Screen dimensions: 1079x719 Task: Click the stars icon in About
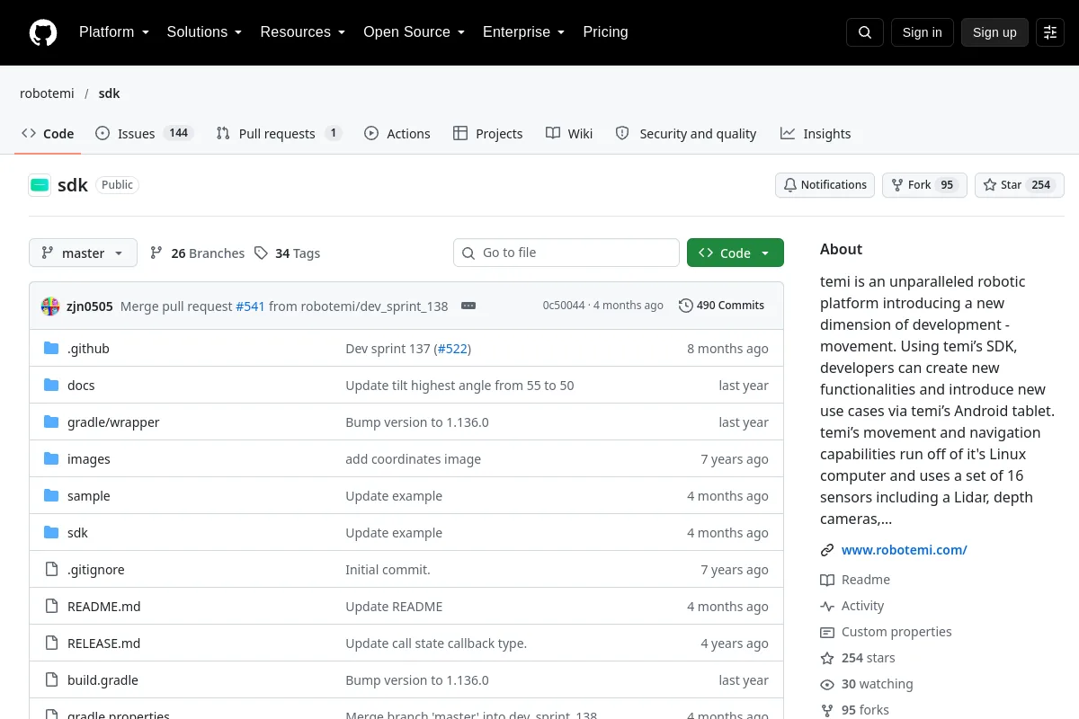[x=827, y=659]
